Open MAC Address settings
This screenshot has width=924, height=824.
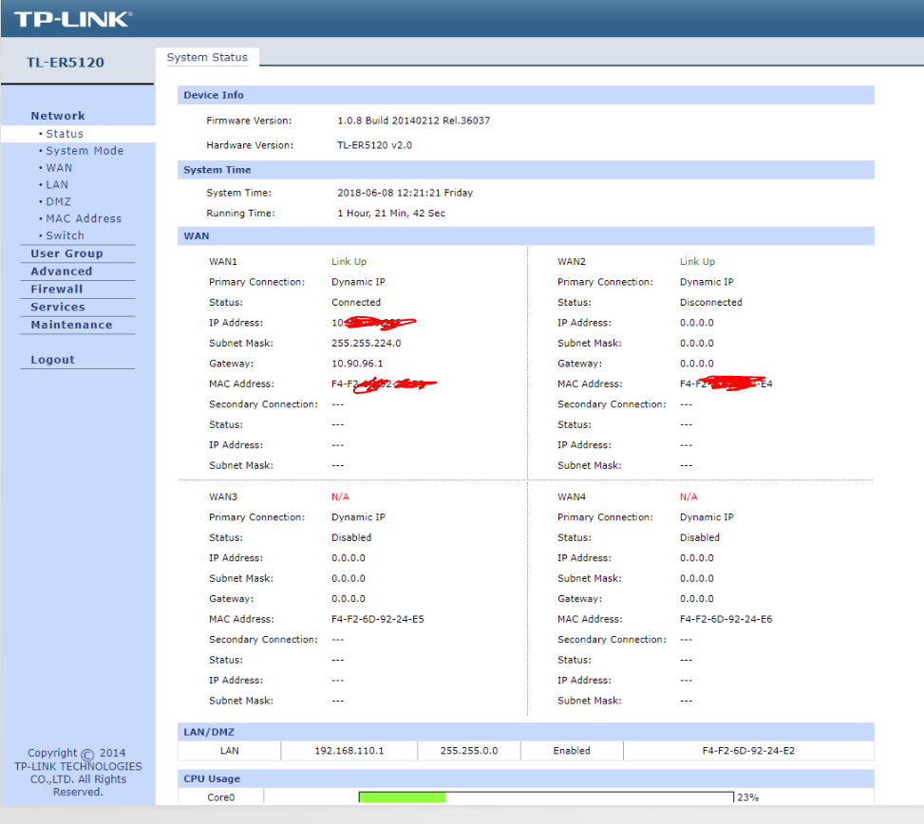pos(84,218)
